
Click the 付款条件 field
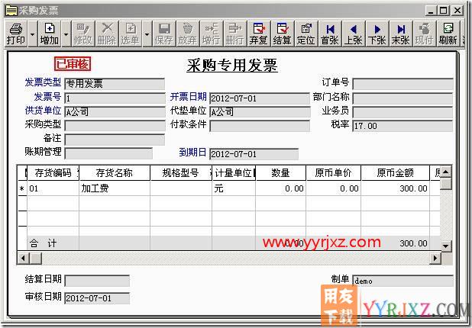pos(260,126)
